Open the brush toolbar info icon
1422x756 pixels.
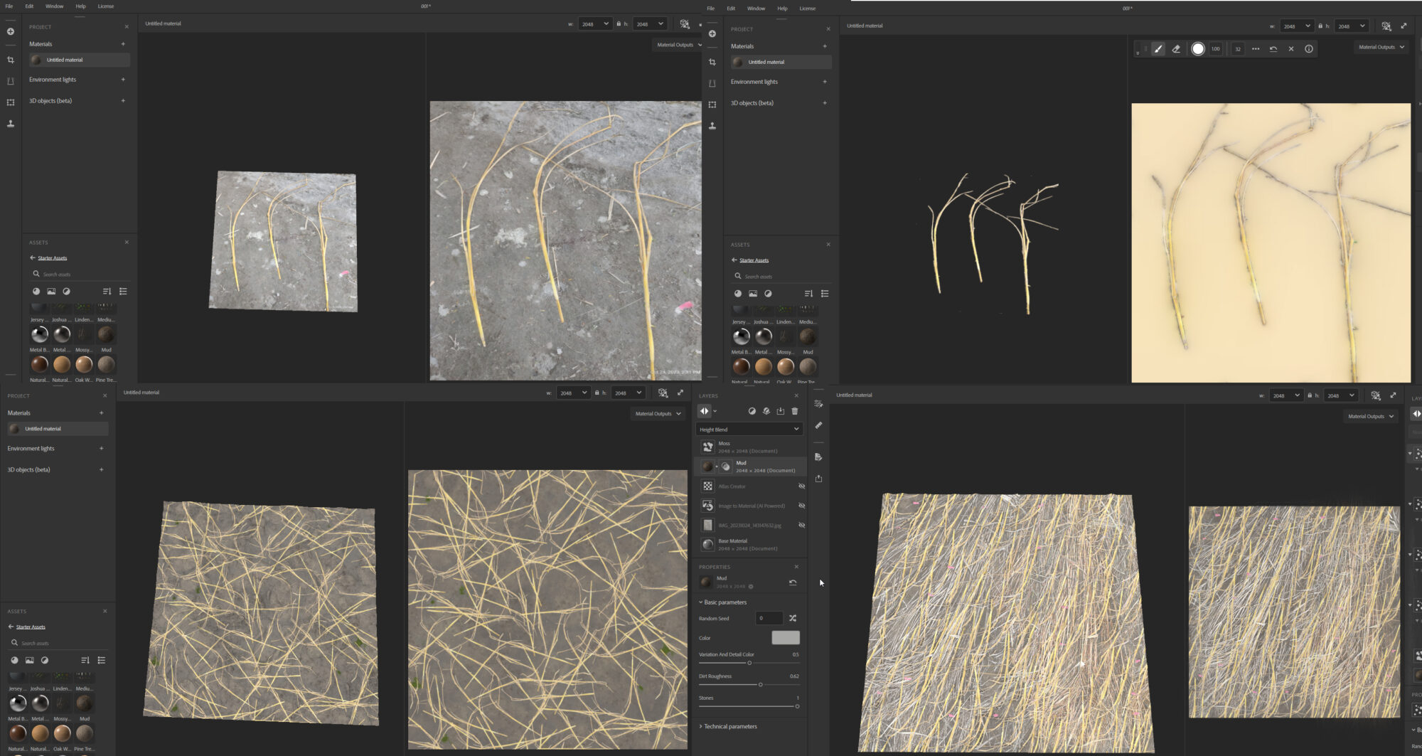[x=1309, y=49]
